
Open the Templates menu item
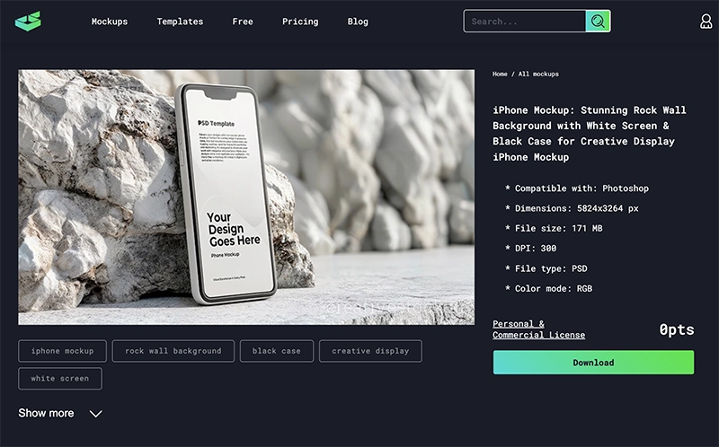[x=180, y=22]
